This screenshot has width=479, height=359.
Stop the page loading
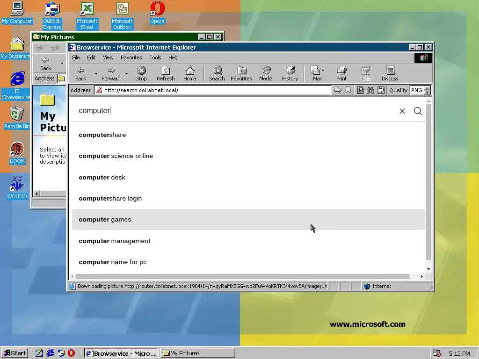[x=141, y=74]
